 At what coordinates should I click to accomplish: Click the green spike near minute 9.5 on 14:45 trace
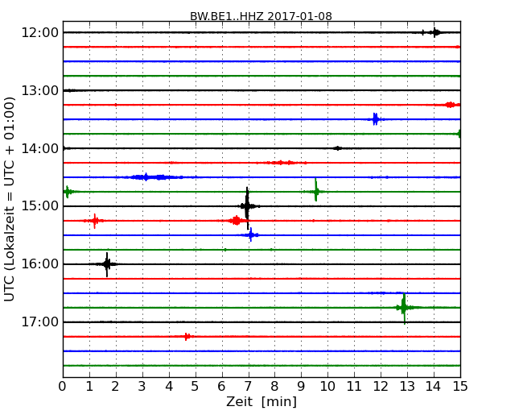316,191
